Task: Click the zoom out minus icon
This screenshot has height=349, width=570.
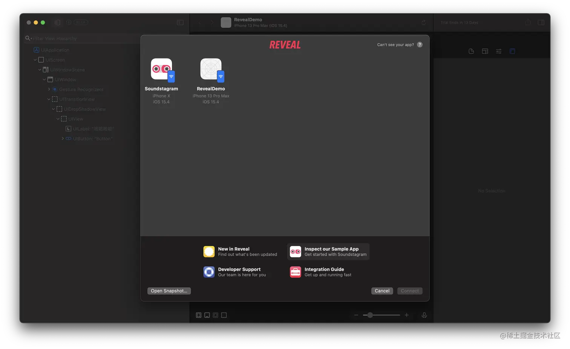Action: point(356,315)
